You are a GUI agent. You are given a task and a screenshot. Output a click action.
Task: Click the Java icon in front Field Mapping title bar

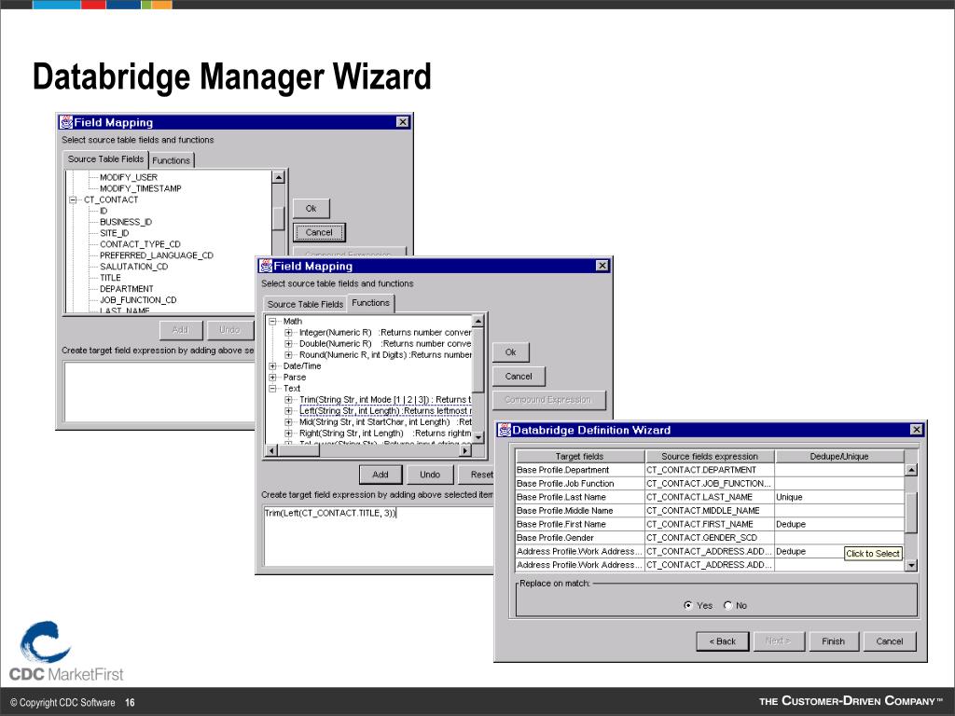coord(266,266)
